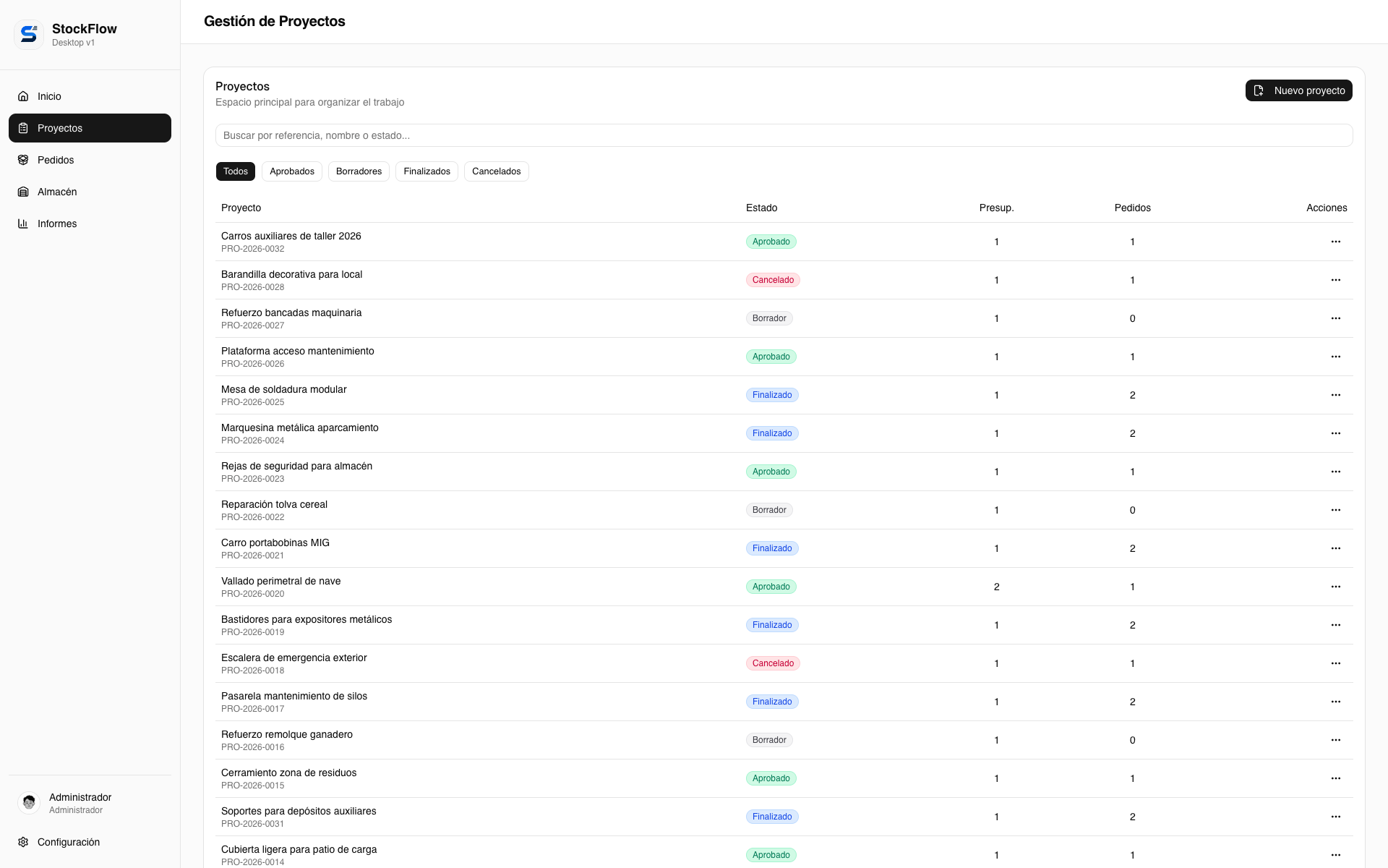
Task: Open actions menu for Carro portabobinas MIG
Action: coord(1336,548)
